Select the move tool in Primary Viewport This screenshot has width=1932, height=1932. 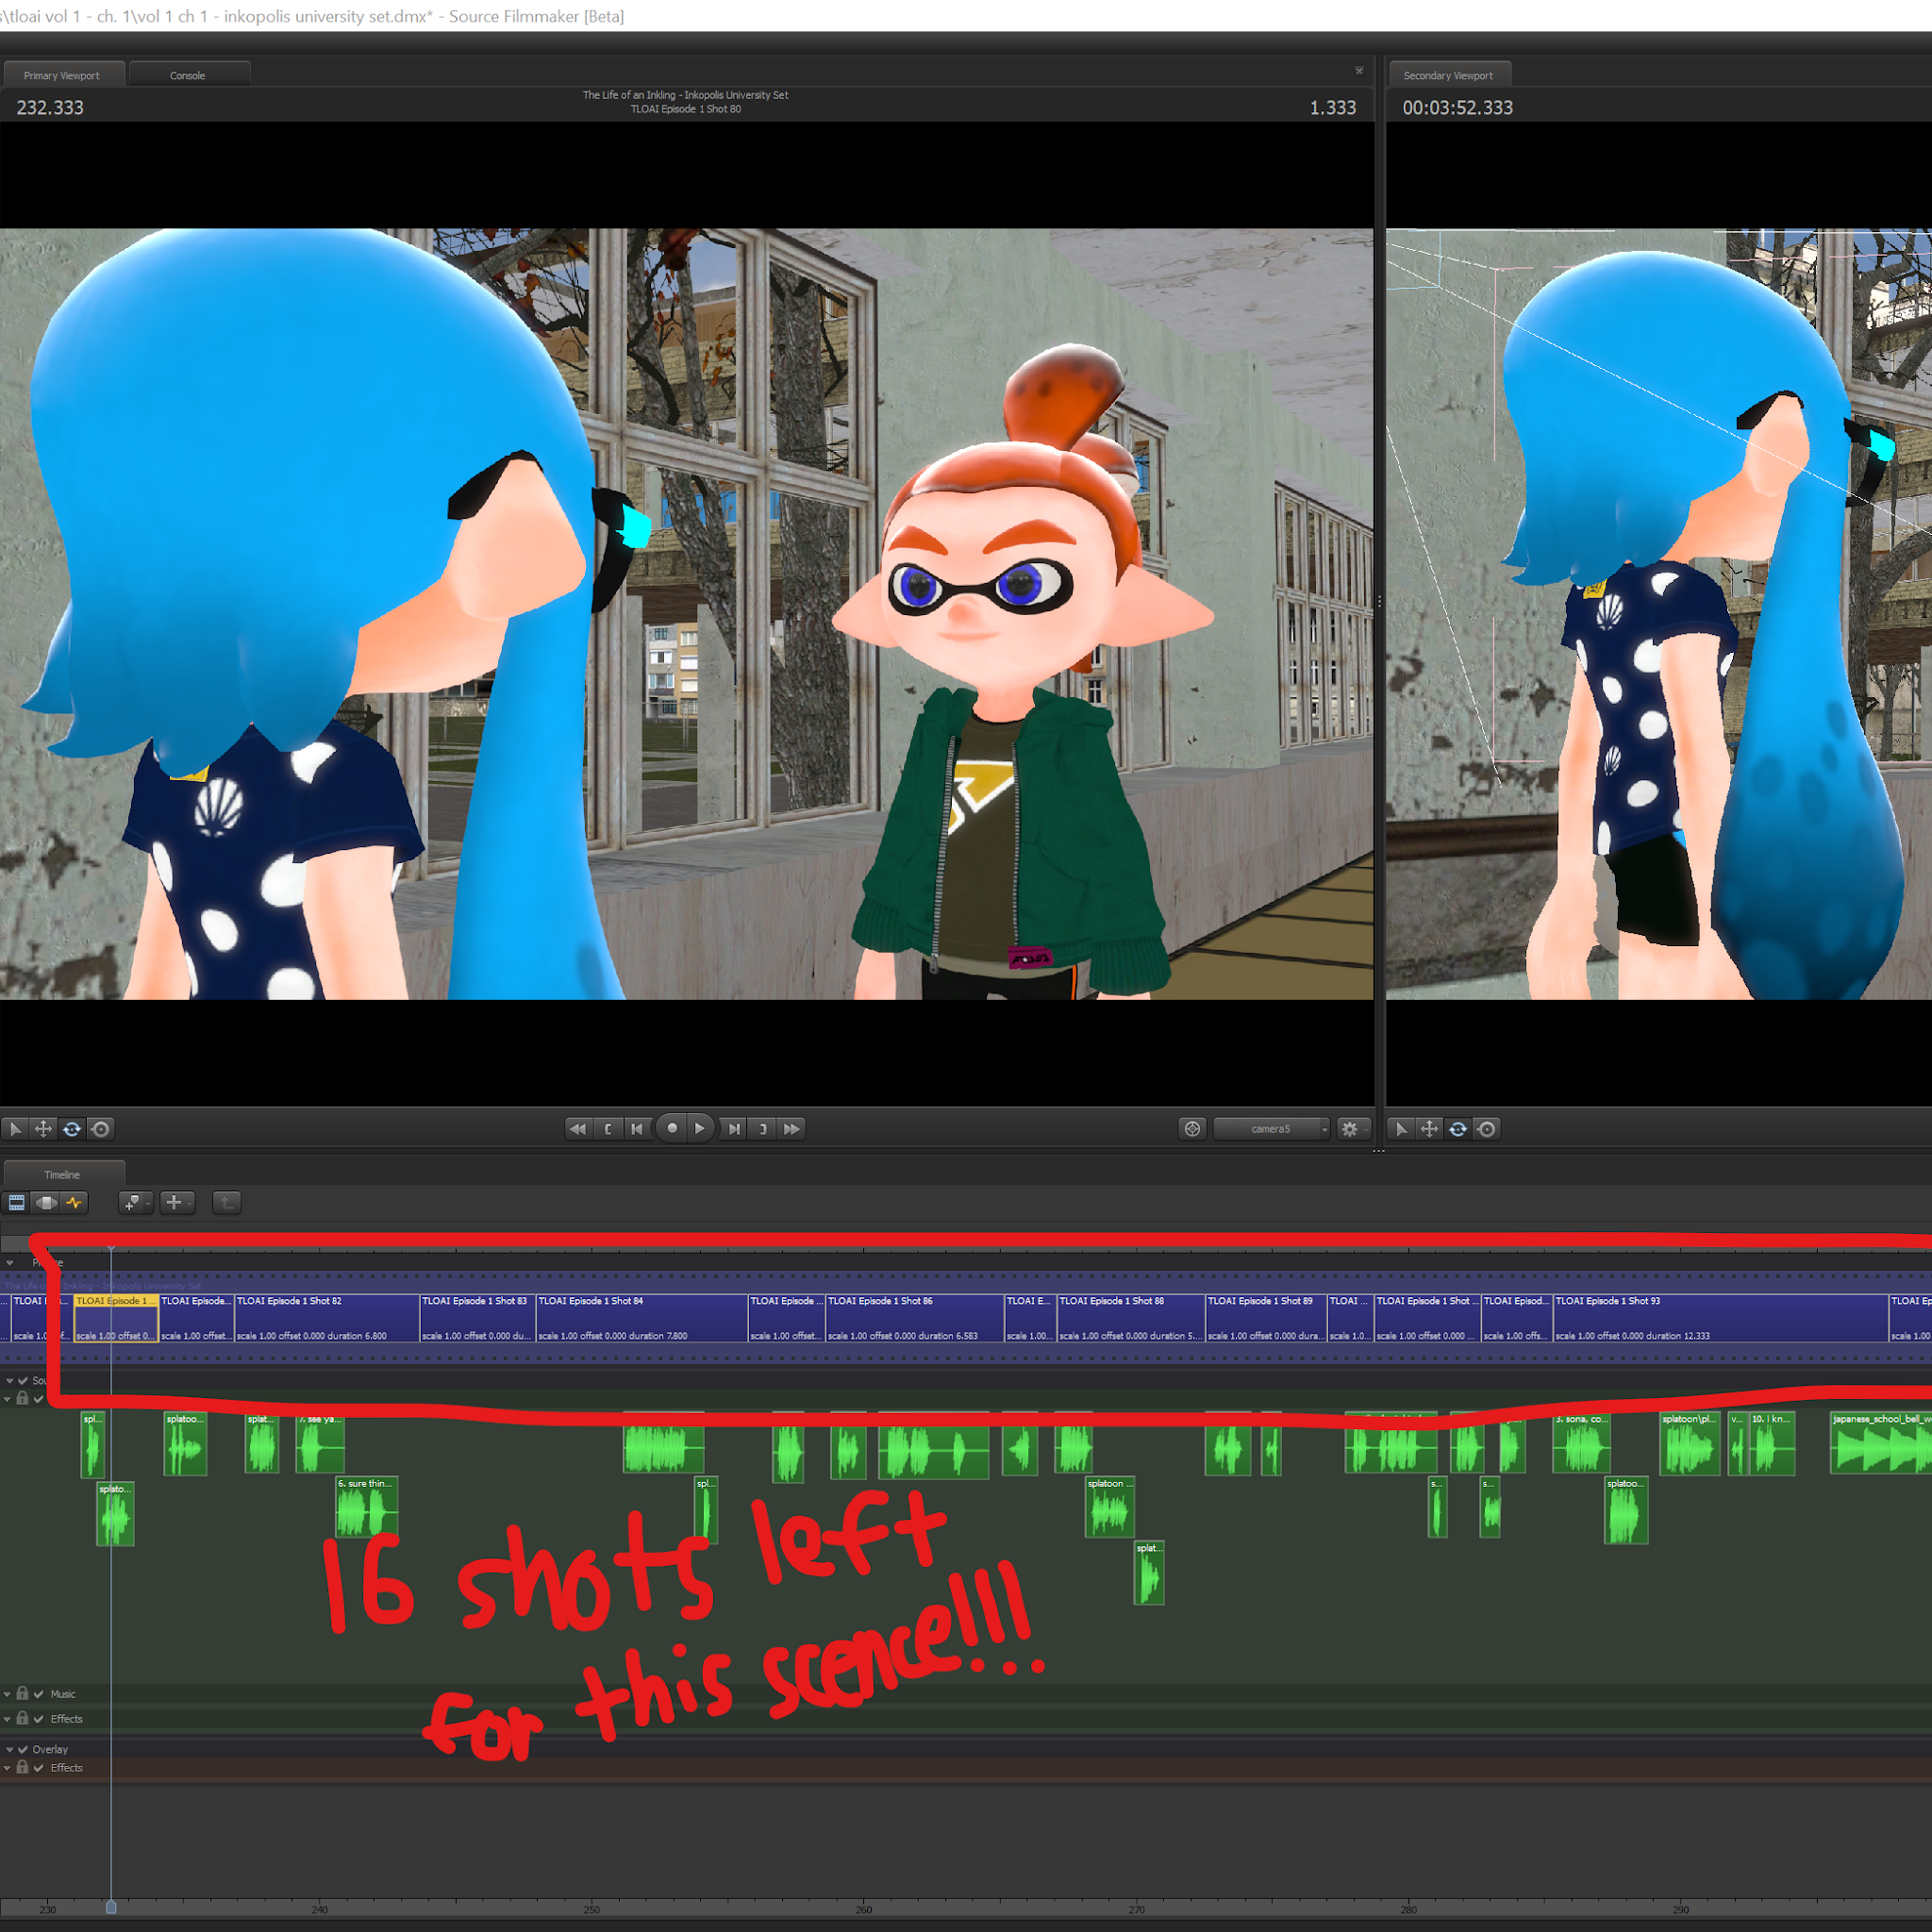point(43,1128)
